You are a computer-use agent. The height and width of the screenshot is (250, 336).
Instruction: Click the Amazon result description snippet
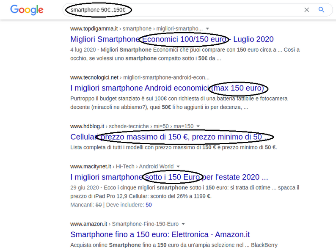click(x=174, y=245)
